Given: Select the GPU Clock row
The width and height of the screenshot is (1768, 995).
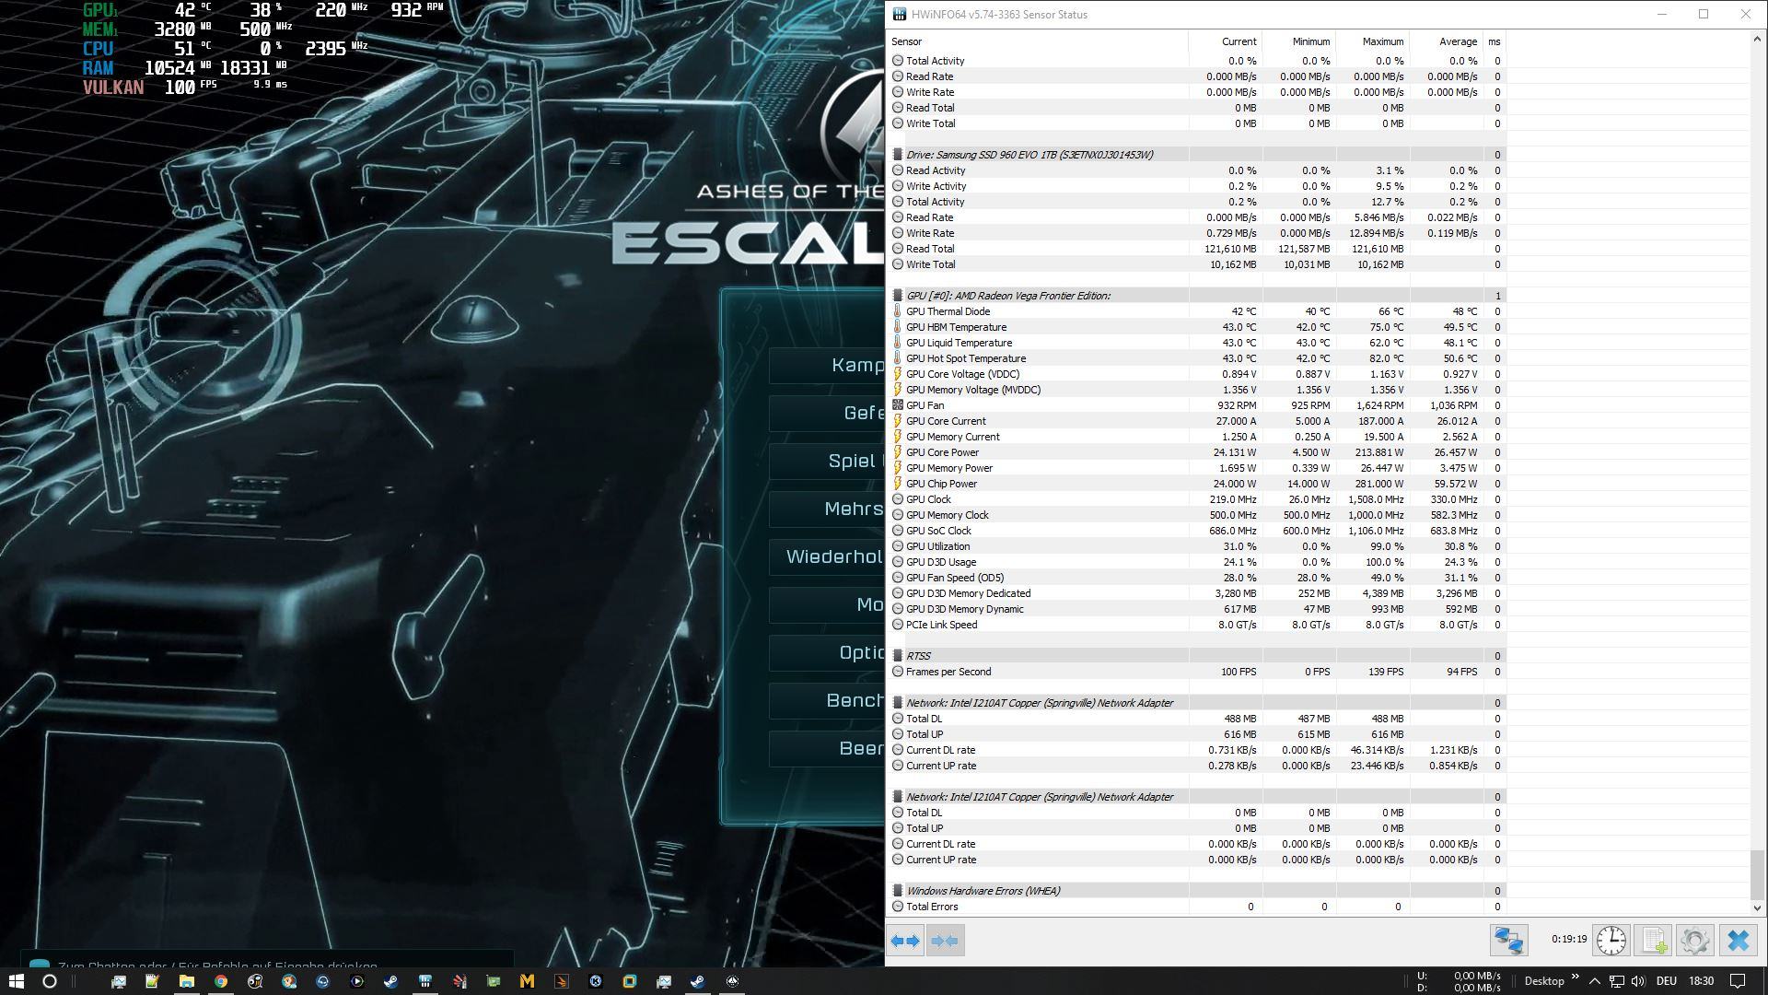Looking at the screenshot, I should (x=1197, y=499).
